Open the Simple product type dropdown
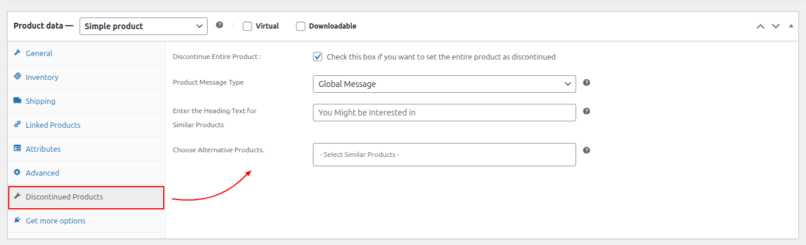This screenshot has height=245, width=806. [143, 26]
